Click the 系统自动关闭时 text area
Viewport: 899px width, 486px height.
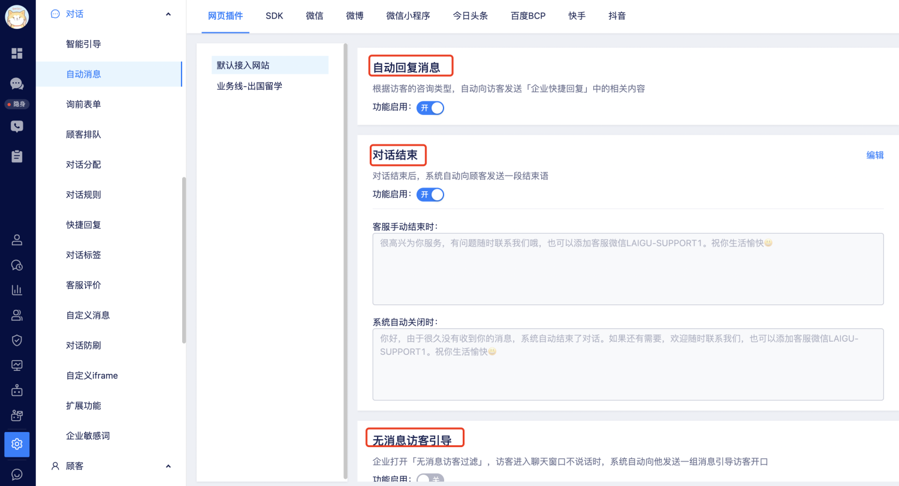click(628, 364)
